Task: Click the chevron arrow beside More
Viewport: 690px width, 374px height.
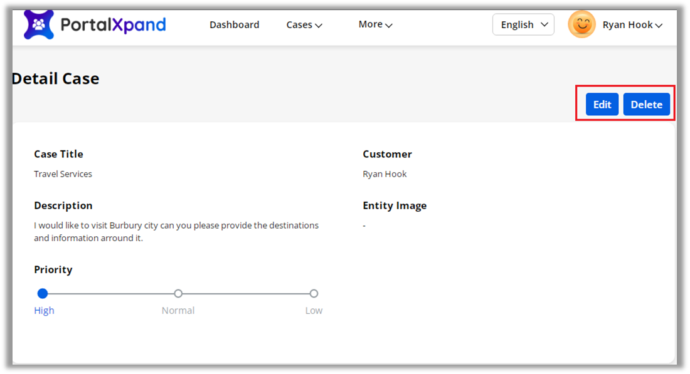Action: click(x=389, y=26)
